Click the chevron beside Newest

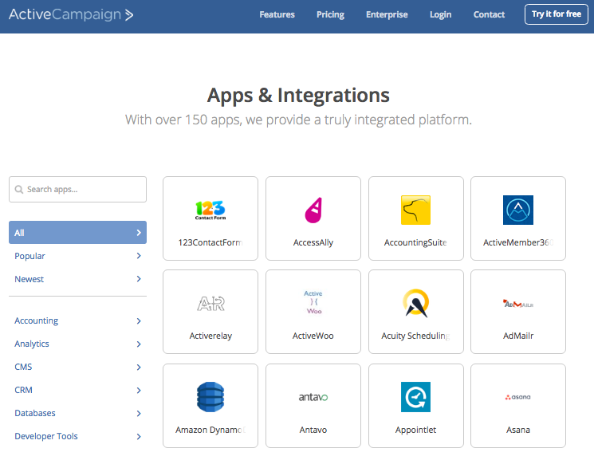click(x=139, y=279)
